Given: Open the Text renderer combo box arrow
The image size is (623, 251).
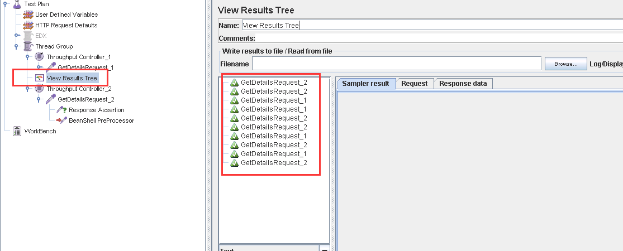Looking at the screenshot, I should click(325, 249).
